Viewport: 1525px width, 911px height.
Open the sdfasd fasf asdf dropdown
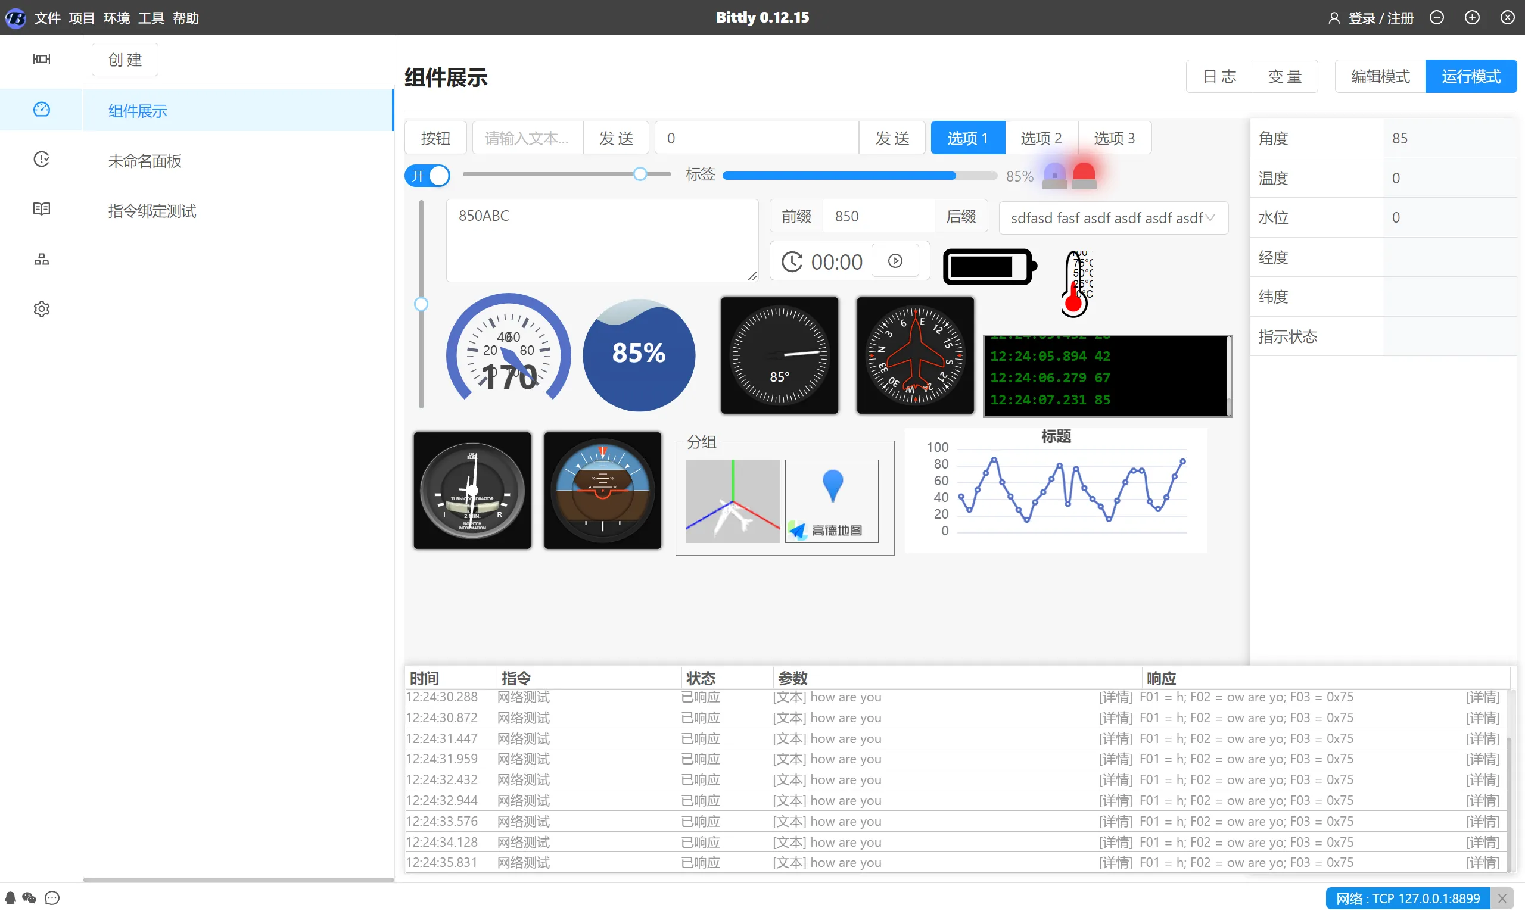coord(1113,218)
